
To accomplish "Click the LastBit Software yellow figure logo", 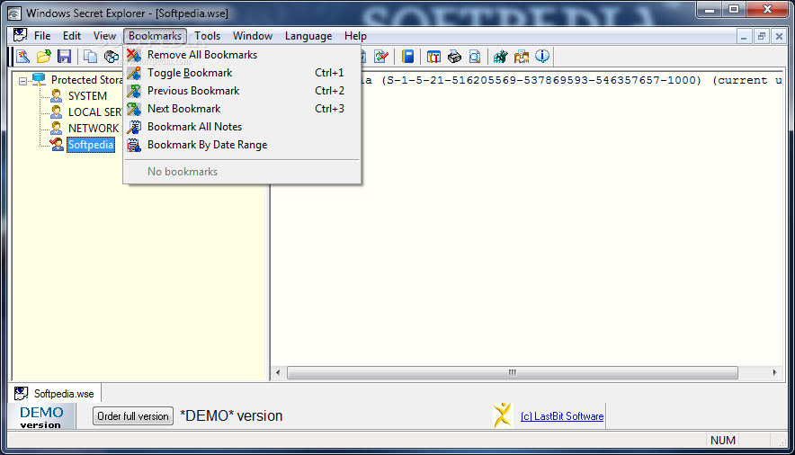I will 503,415.
